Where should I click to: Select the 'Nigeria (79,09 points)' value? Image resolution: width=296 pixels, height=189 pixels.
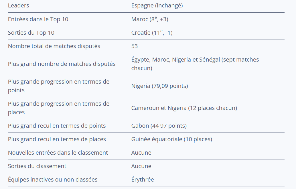tap(159, 86)
